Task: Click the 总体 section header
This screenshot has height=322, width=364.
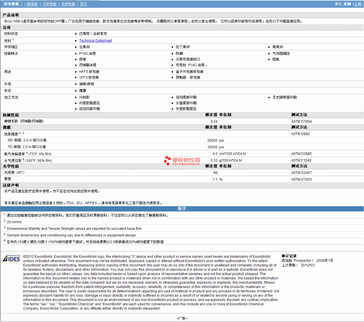Action: click(7, 27)
